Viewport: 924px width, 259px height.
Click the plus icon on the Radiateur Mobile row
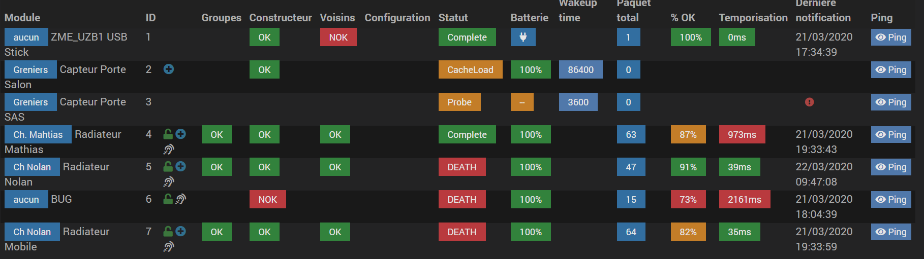pos(181,232)
